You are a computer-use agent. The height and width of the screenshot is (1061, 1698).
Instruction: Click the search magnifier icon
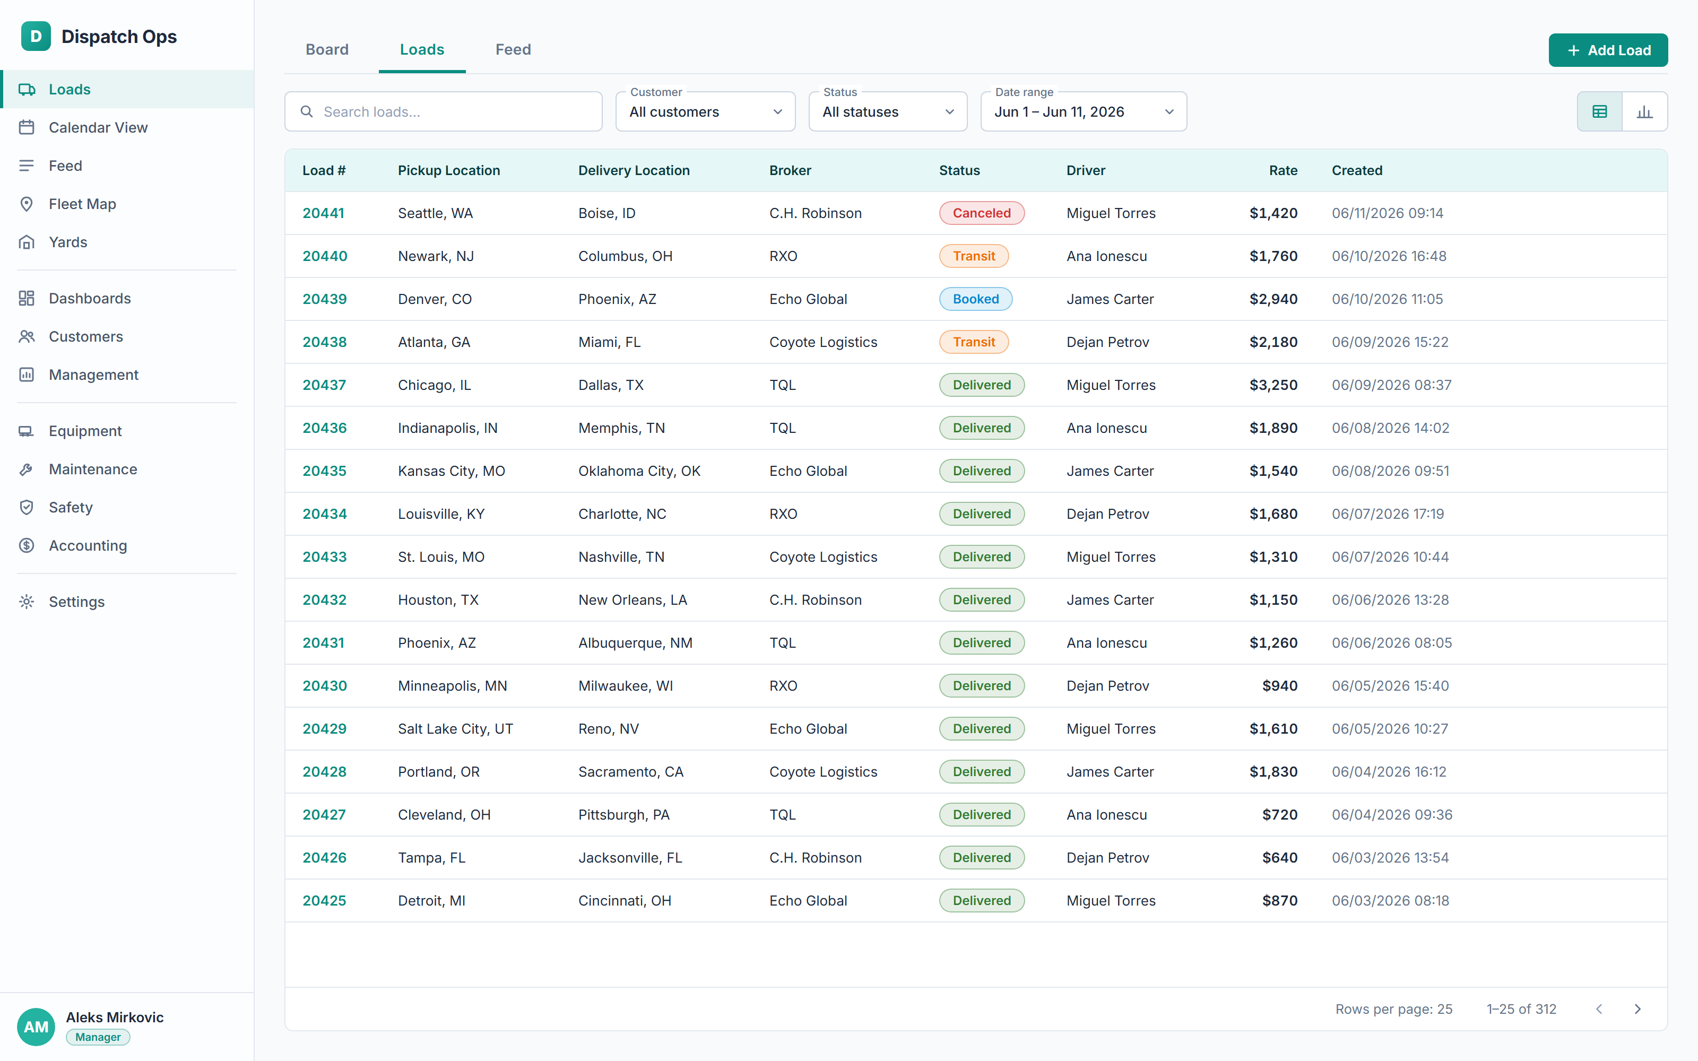point(307,111)
